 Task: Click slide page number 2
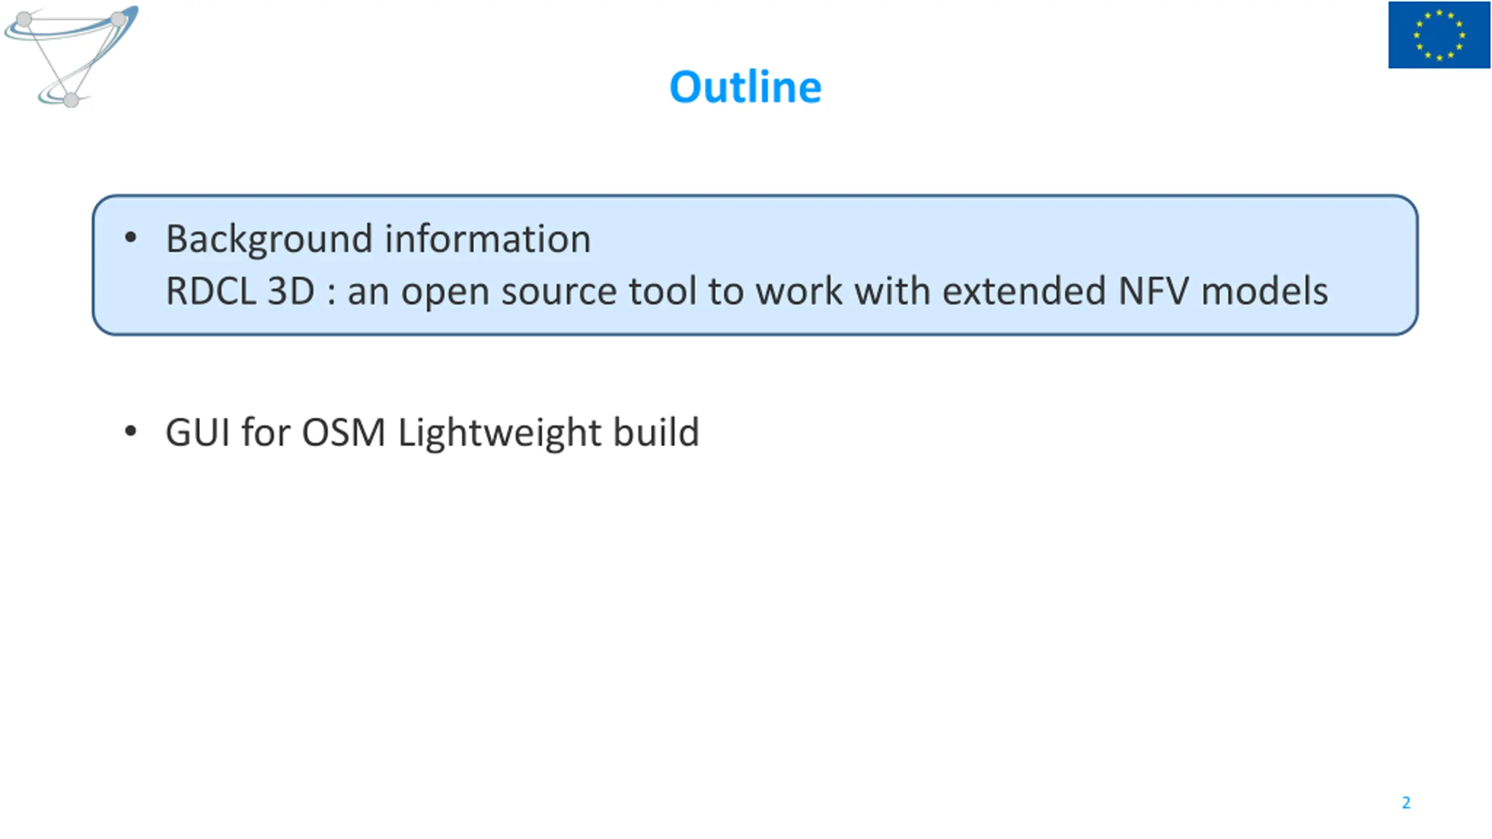tap(1406, 803)
